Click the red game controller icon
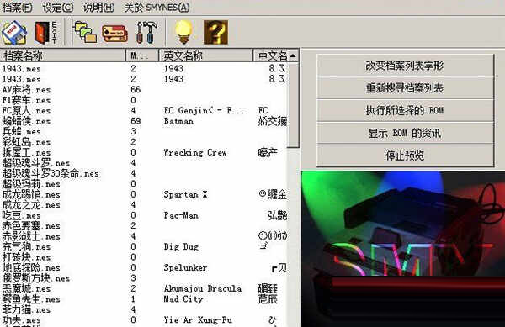The height and width of the screenshot is (327, 505). [114, 34]
